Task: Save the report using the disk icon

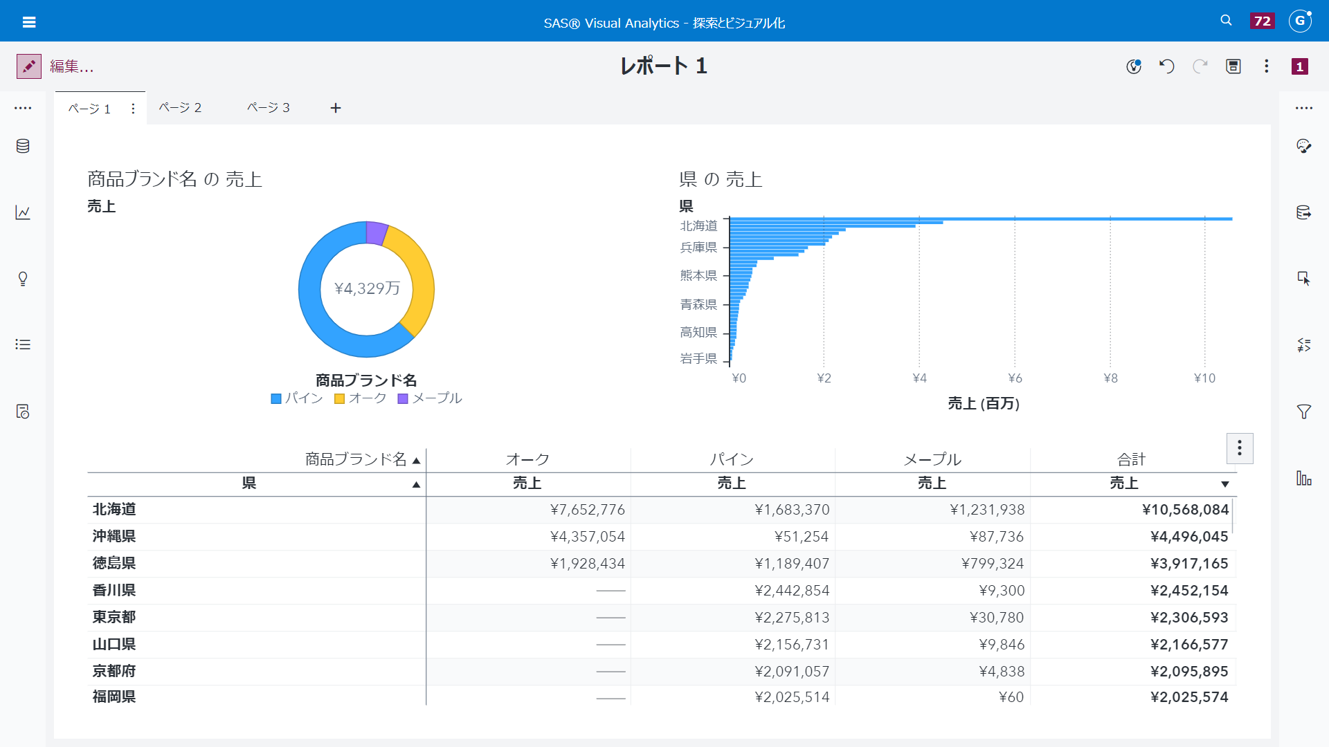Action: [x=1233, y=66]
